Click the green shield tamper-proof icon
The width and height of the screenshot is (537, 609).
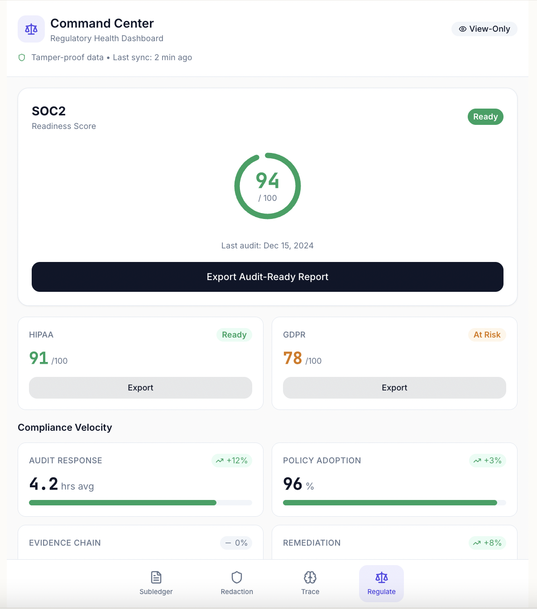tap(22, 57)
